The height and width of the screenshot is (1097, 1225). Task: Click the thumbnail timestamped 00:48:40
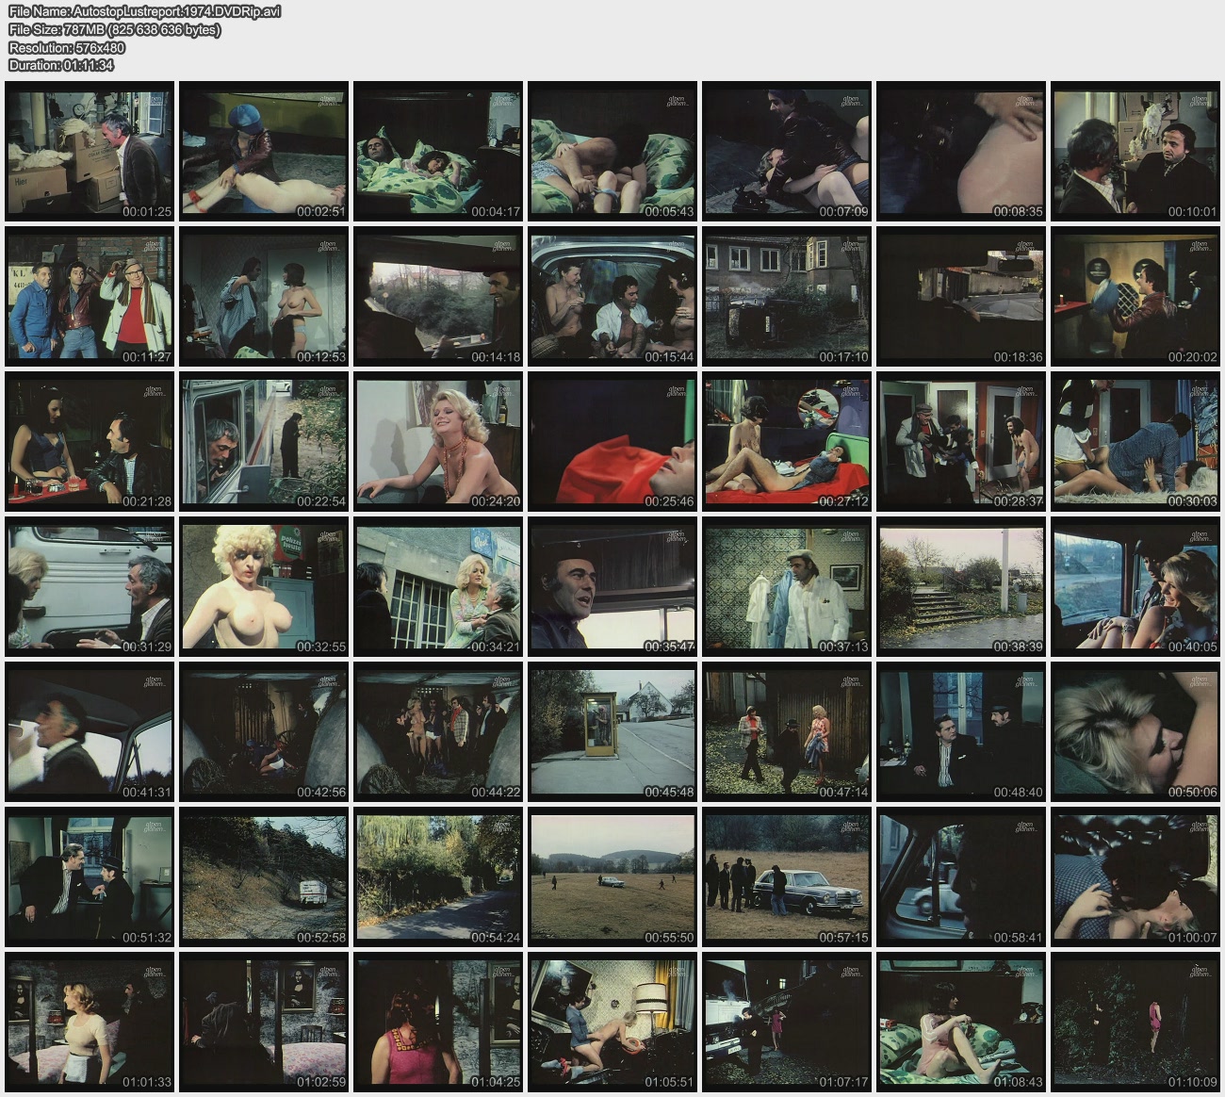point(961,732)
